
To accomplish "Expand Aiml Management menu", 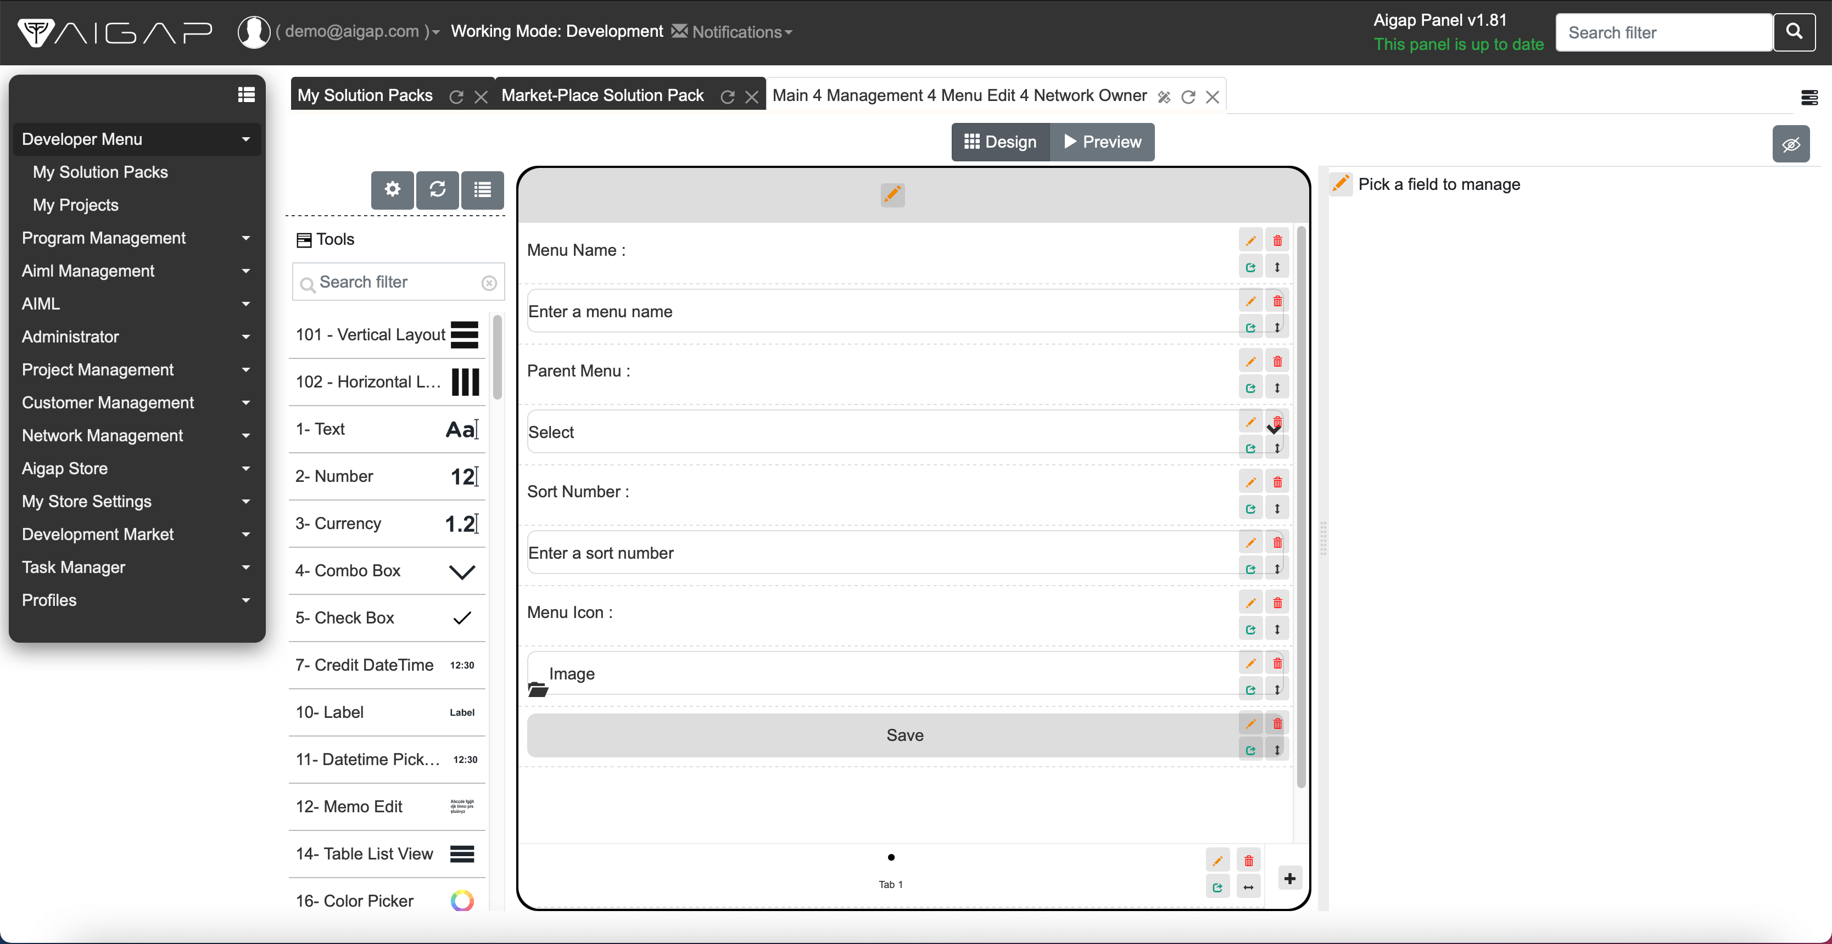I will click(x=137, y=271).
